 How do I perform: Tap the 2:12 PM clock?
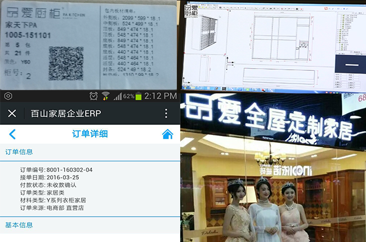[x=160, y=96]
